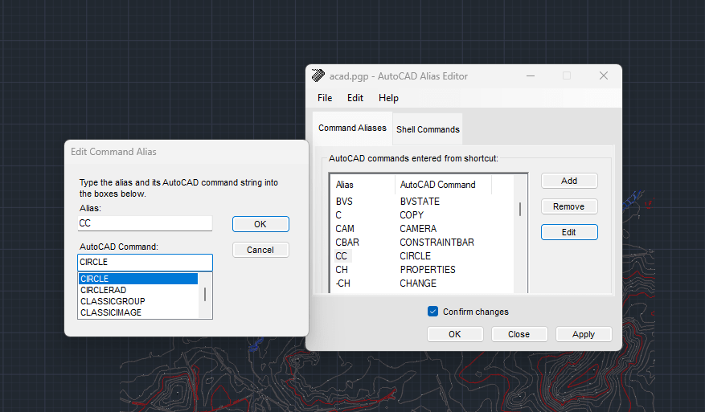Image resolution: width=705 pixels, height=412 pixels.
Task: Open the Help menu
Action: point(388,98)
